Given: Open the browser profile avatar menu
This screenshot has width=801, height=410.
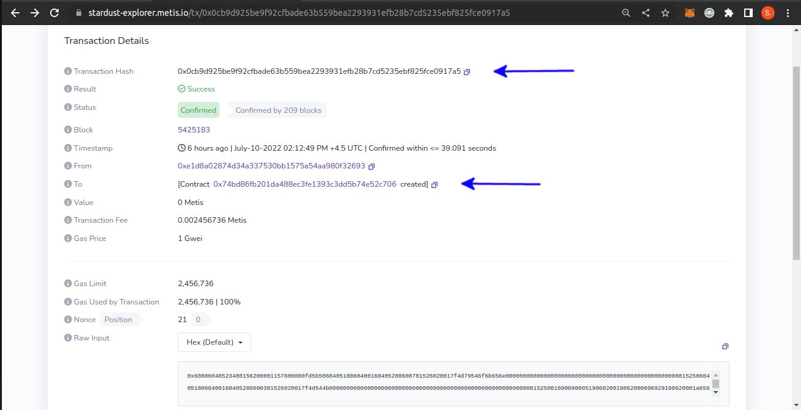Looking at the screenshot, I should coord(767,13).
